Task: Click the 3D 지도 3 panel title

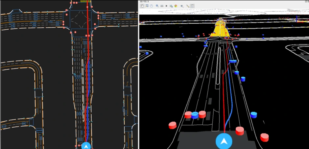Action: [x=144, y=1]
